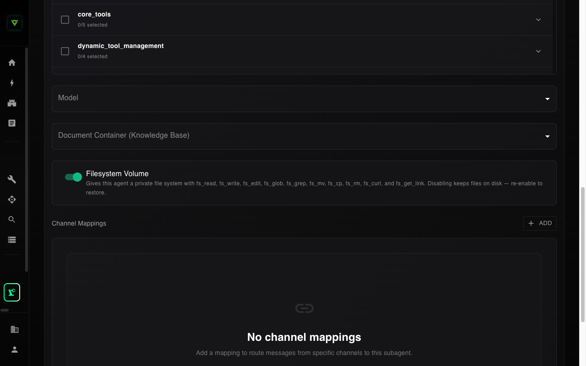
Task: Open the Document Container dropdown
Action: 304,136
